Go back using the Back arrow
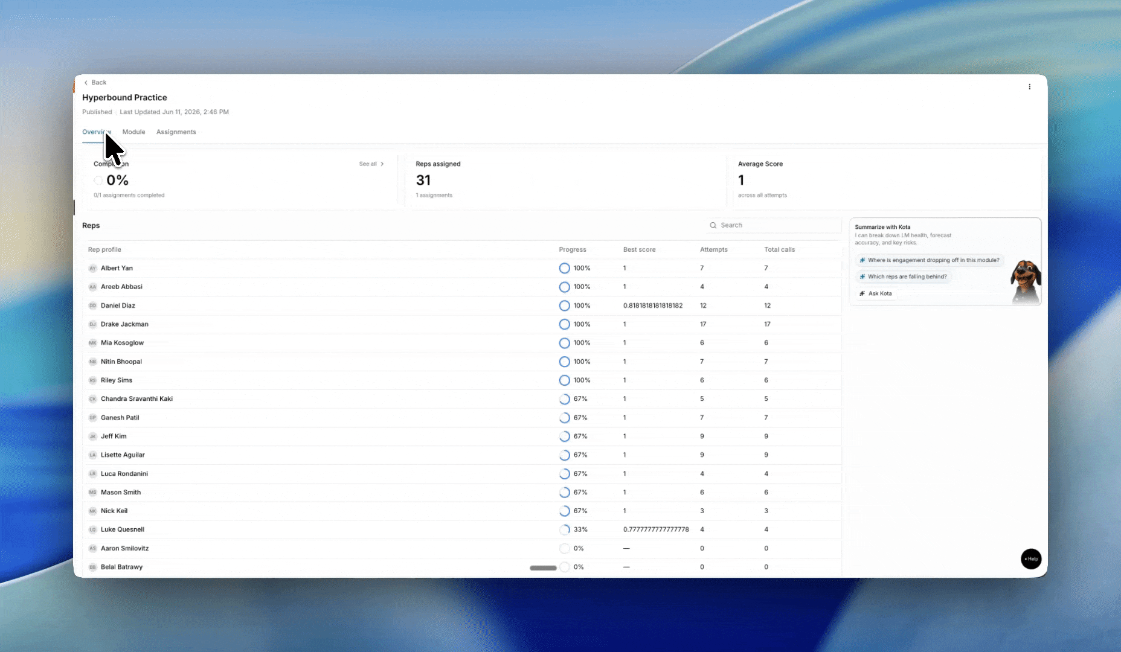This screenshot has height=652, width=1121. click(x=95, y=82)
